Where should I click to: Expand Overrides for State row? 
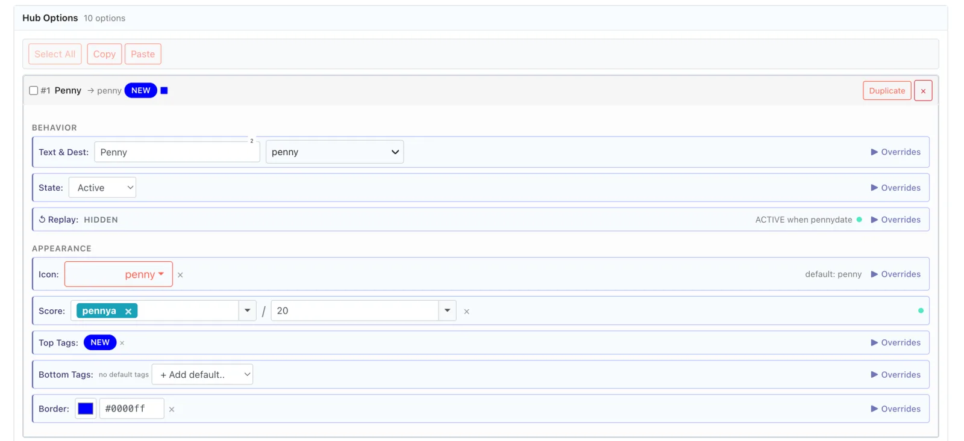tap(895, 188)
